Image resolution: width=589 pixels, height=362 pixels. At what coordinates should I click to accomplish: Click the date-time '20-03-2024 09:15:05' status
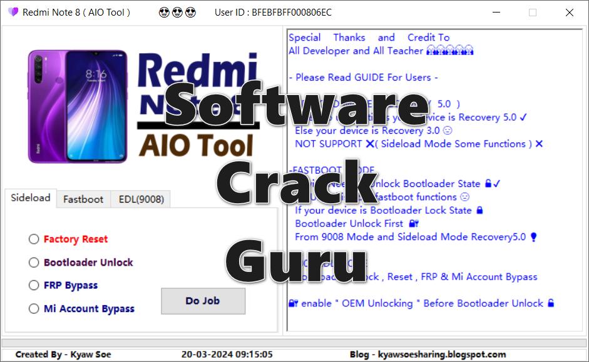pos(227,354)
